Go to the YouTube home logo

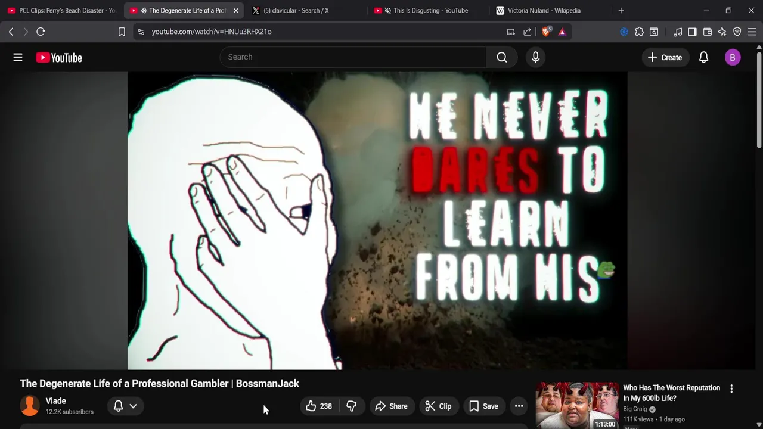(x=58, y=57)
